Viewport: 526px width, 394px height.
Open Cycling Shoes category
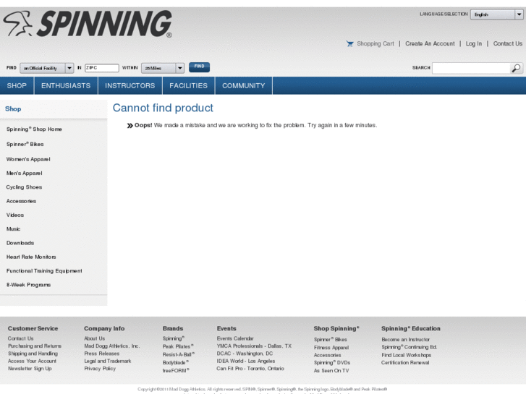point(24,187)
